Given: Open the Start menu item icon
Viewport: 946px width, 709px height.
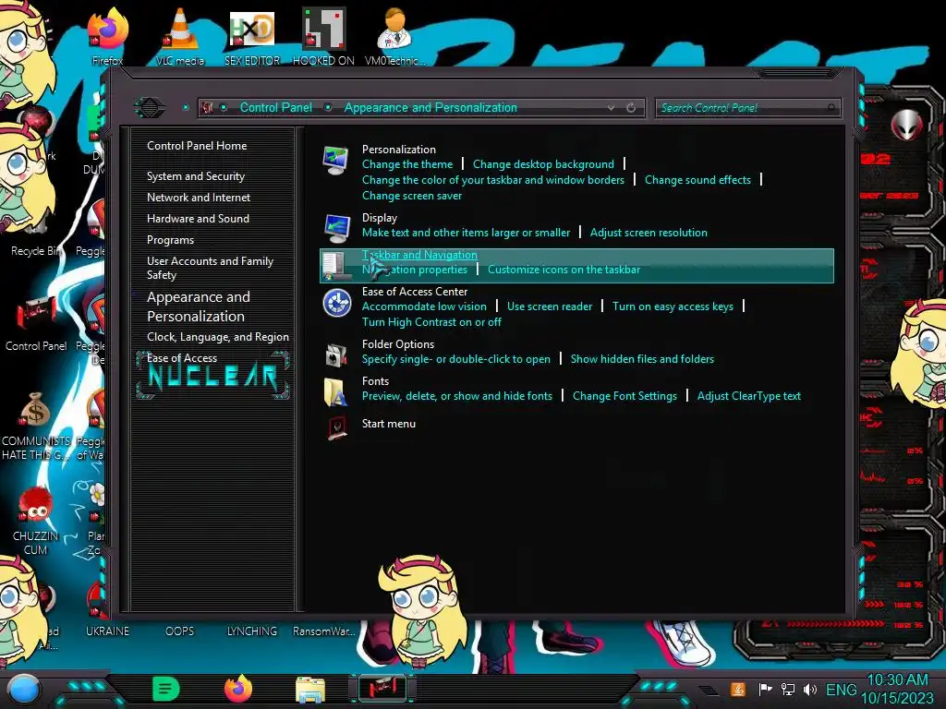Looking at the screenshot, I should click(x=336, y=427).
